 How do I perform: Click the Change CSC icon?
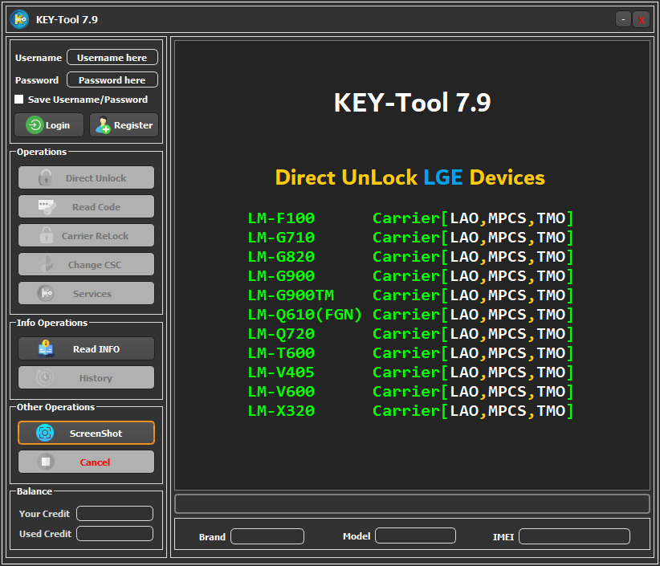coord(46,264)
